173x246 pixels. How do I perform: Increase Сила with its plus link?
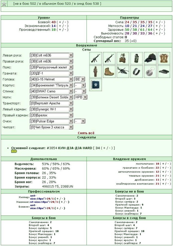157,22
